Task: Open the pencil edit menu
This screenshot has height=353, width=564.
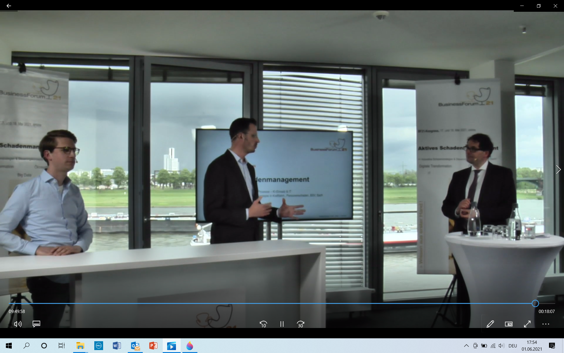Action: 490,324
